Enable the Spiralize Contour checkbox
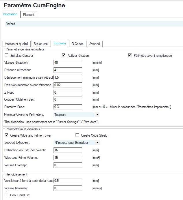Image resolution: width=183 pixels, height=200 pixels. 6,55
